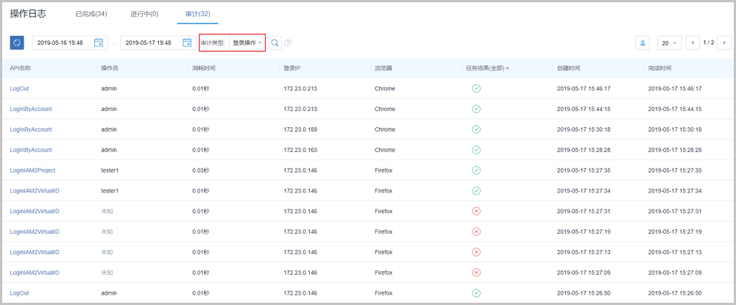Open the start date calendar icon
Image resolution: width=736 pixels, height=305 pixels.
[x=99, y=43]
